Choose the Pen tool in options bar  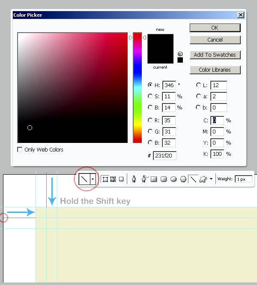(x=134, y=179)
